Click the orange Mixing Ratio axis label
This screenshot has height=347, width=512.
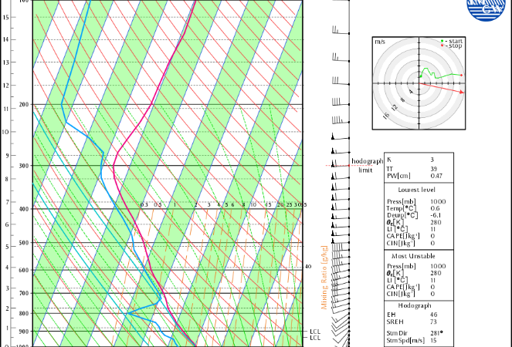[x=325, y=278]
